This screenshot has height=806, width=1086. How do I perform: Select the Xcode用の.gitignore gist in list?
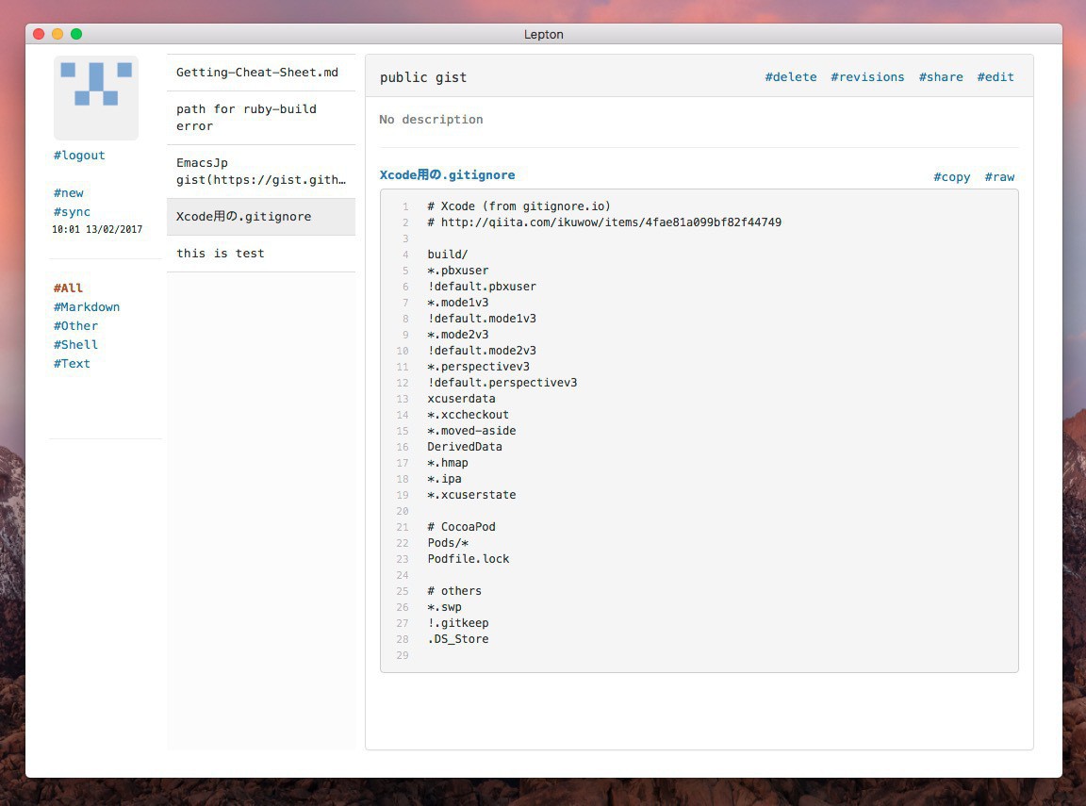coord(244,217)
